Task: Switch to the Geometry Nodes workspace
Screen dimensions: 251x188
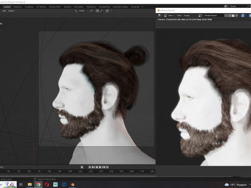Action: click(120, 7)
